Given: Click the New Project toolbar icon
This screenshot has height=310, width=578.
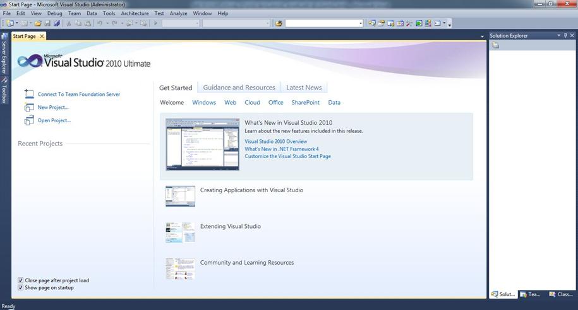Looking at the screenshot, I should (x=9, y=23).
